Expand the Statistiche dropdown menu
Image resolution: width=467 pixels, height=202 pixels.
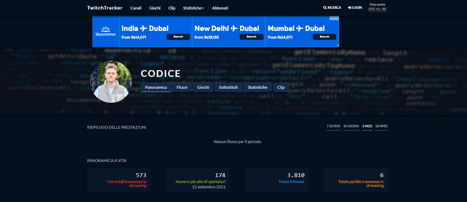193,8
